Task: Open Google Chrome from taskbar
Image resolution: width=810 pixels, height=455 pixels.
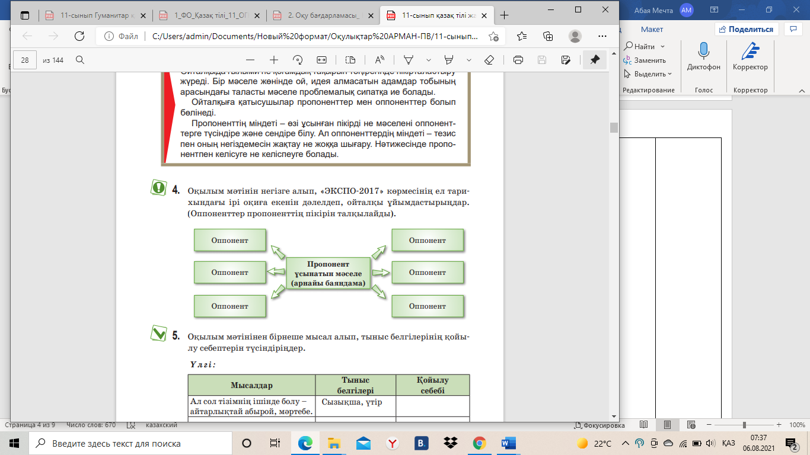Action: [480, 443]
